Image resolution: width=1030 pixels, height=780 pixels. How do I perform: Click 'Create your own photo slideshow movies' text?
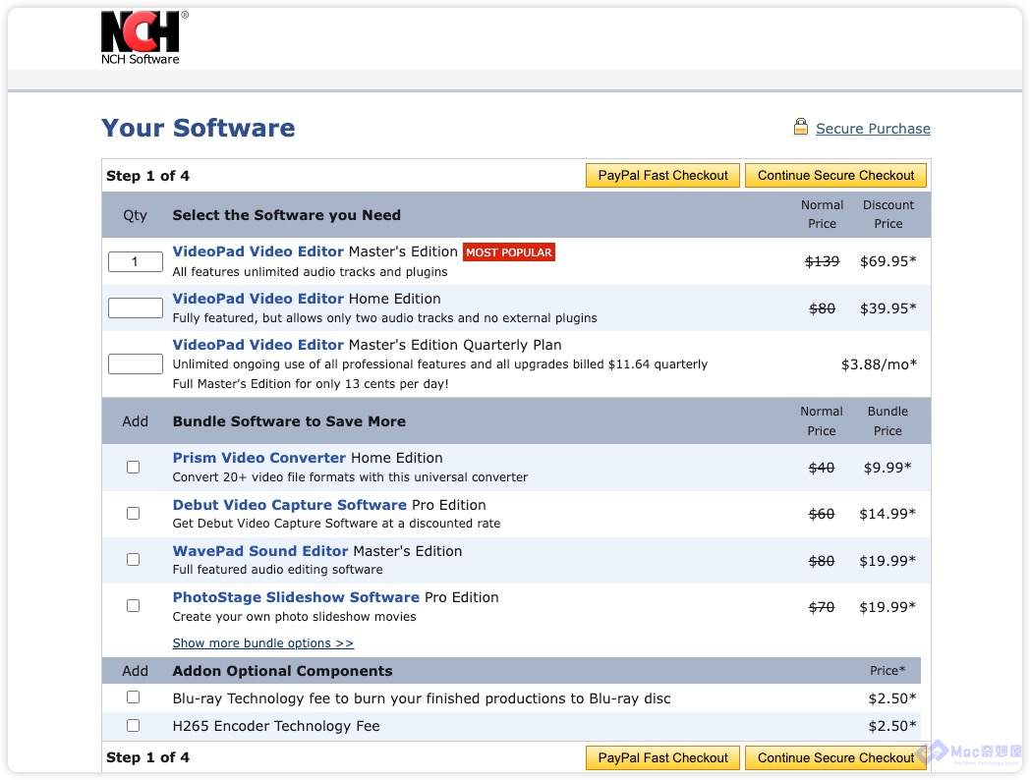click(294, 617)
